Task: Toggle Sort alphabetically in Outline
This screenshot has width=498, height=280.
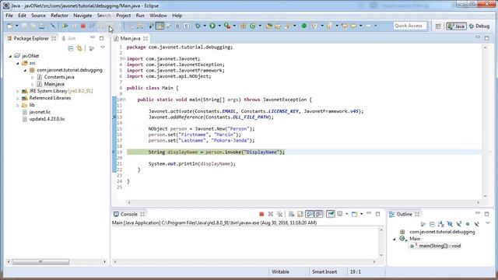Action: pos(441,225)
